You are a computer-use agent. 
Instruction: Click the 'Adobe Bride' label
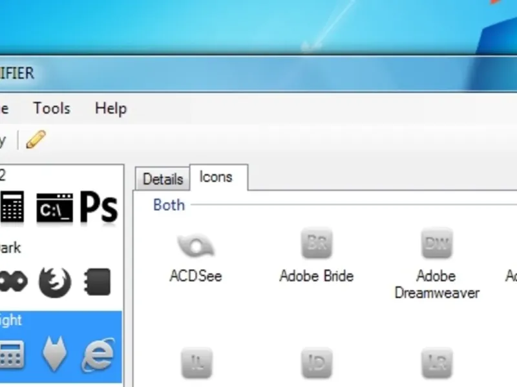317,276
